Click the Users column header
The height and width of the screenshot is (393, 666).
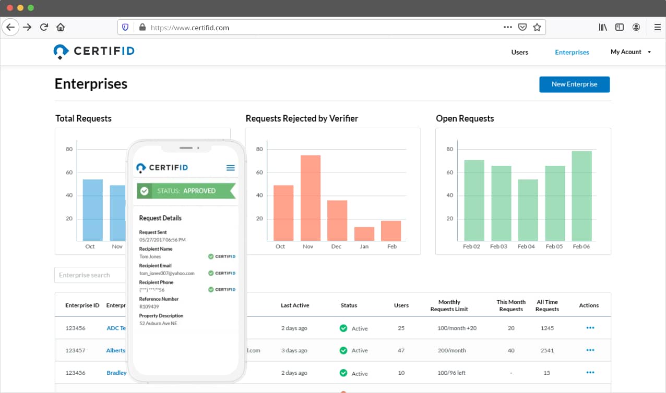(401, 305)
